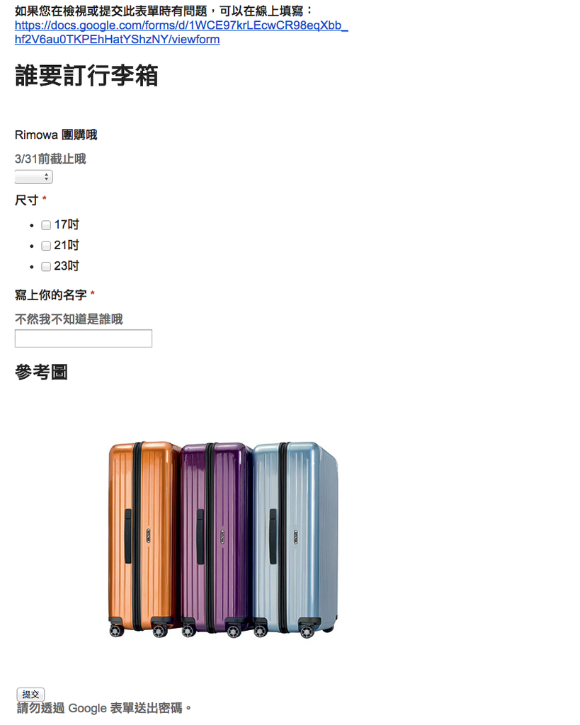Click the 參考圖 section heading

click(41, 372)
